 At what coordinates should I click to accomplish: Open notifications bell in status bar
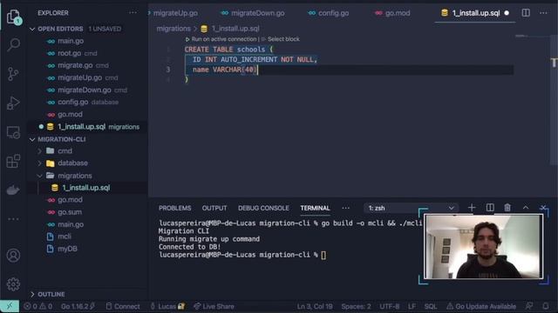546,306
